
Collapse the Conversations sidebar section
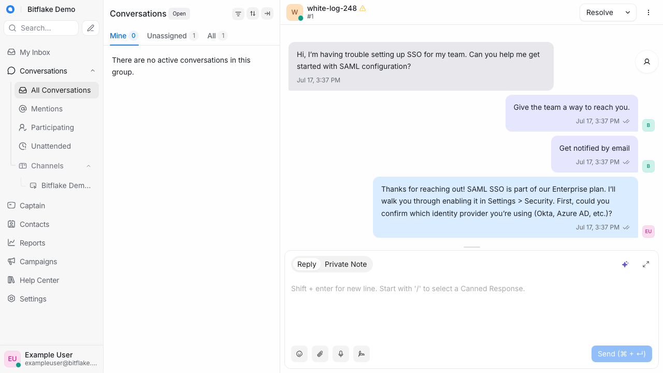tap(93, 71)
